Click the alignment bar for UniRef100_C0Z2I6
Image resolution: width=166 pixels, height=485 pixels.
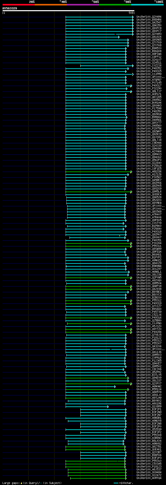(107, 66)
